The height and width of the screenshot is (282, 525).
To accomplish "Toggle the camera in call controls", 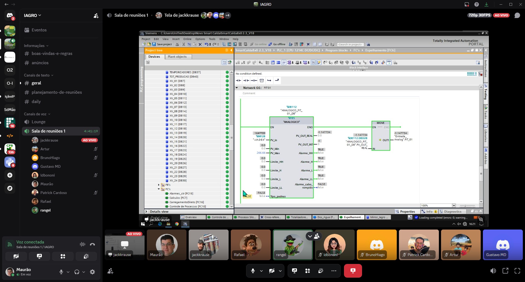I will pyautogui.click(x=272, y=271).
